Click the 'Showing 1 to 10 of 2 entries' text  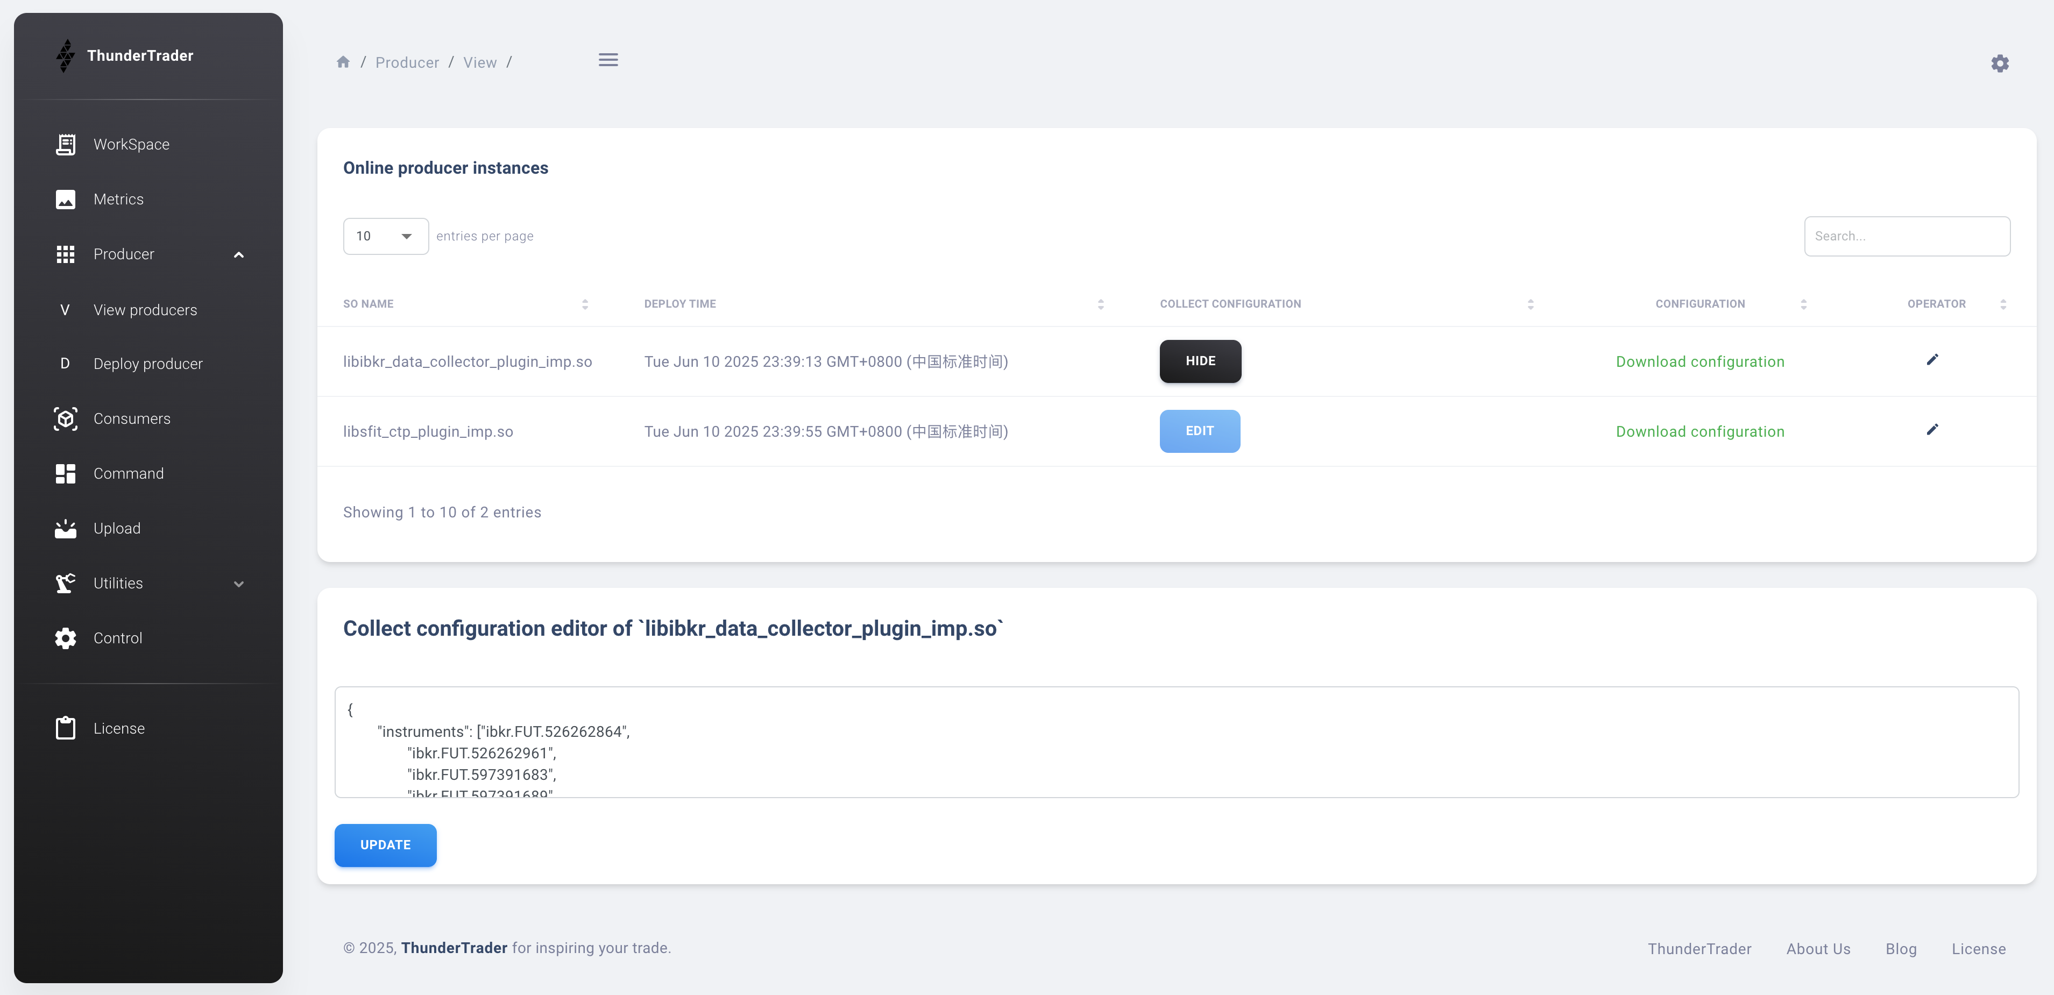[442, 513]
